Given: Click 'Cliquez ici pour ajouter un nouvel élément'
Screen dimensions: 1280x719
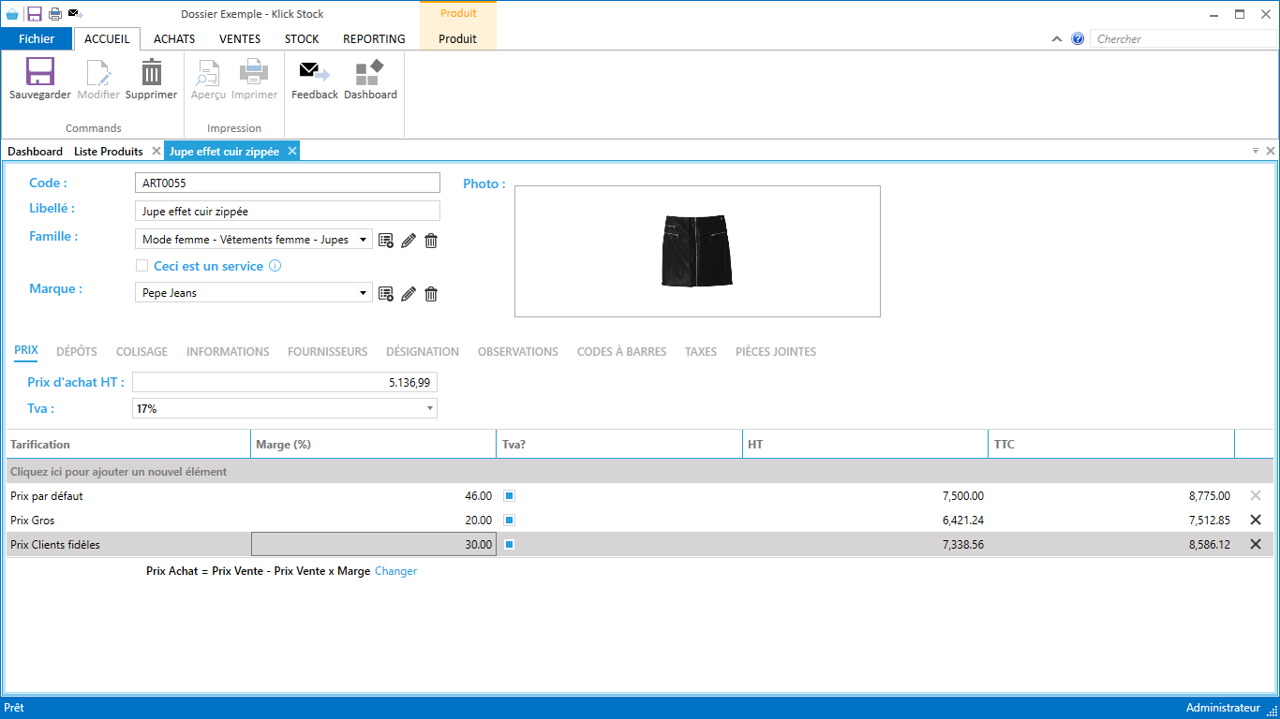Looking at the screenshot, I should click(x=119, y=472).
